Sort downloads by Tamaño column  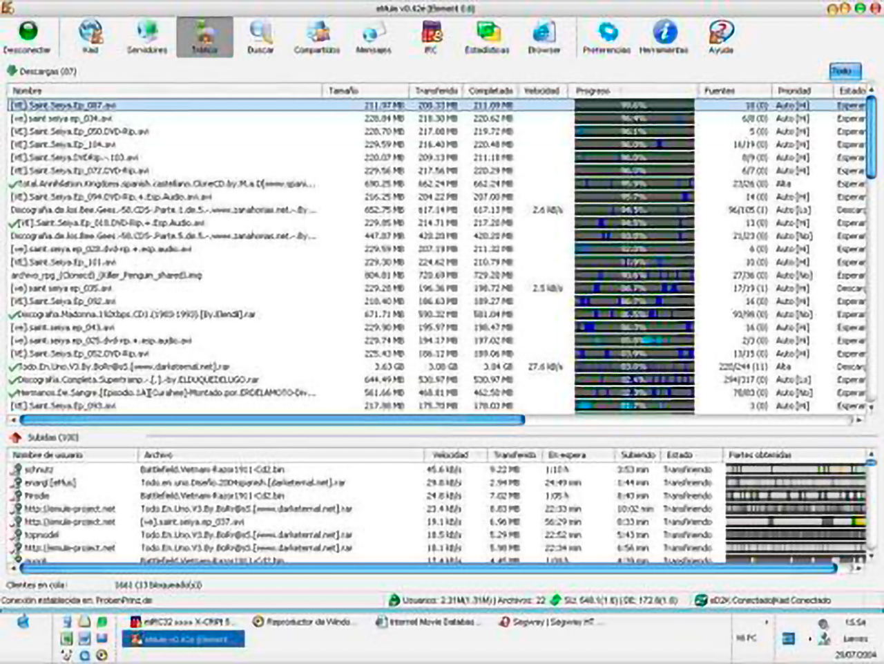click(365, 91)
